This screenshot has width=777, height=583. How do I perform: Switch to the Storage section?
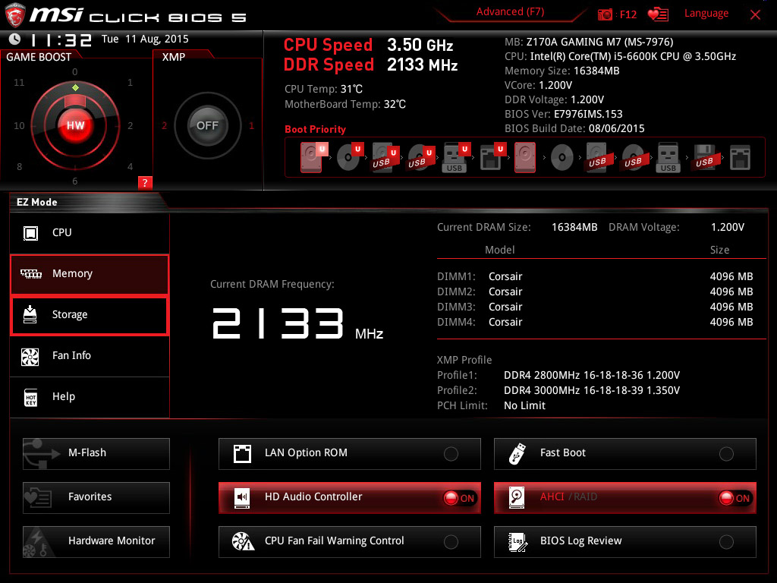tap(90, 315)
